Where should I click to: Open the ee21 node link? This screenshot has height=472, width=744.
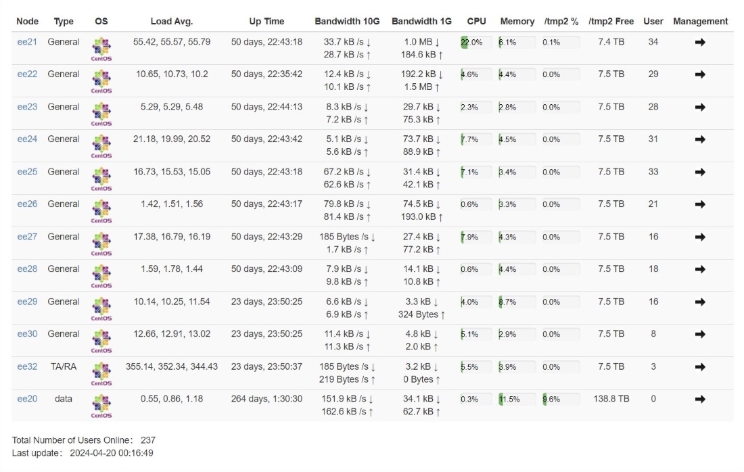point(27,42)
